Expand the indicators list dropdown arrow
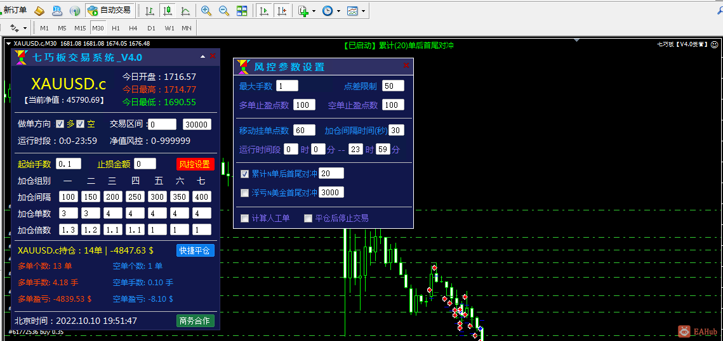723x341 pixels. click(x=314, y=11)
